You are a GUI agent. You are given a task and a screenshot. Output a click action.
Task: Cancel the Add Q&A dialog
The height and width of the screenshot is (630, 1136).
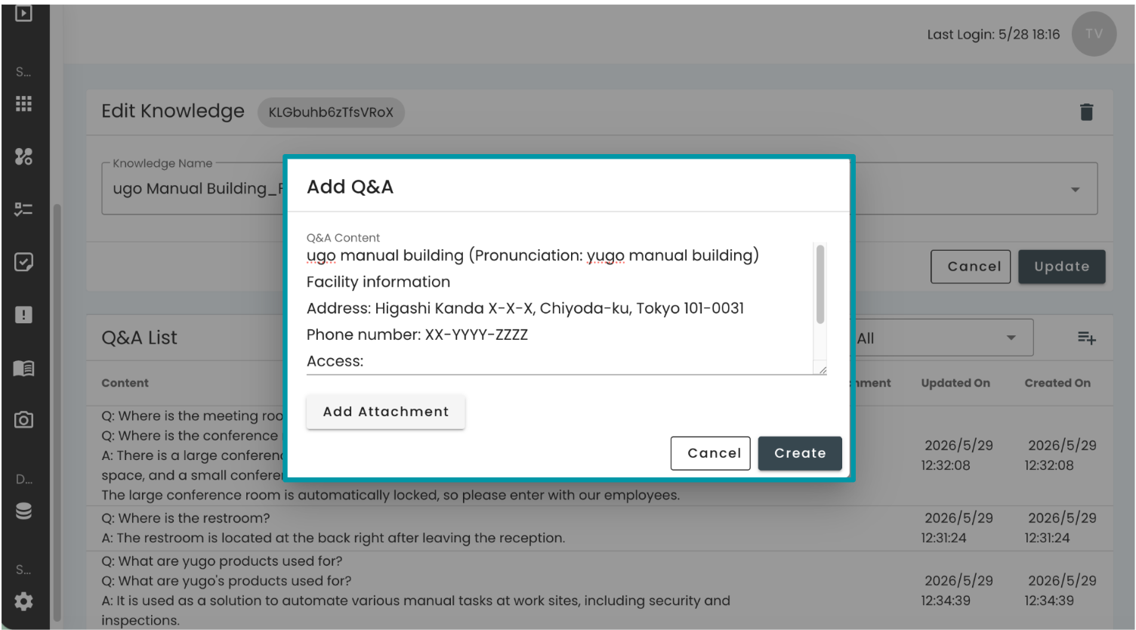[x=714, y=453]
